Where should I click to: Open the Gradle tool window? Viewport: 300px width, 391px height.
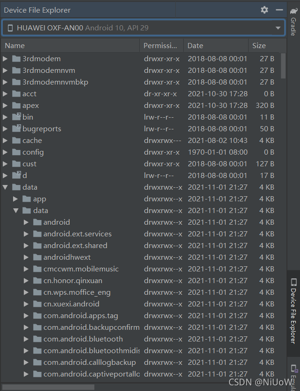pos(293,22)
